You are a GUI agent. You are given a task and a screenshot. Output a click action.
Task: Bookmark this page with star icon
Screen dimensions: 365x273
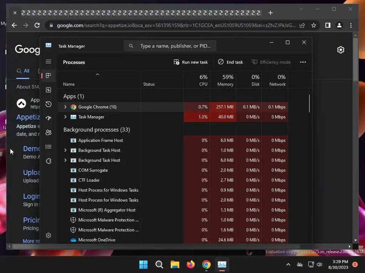314,25
